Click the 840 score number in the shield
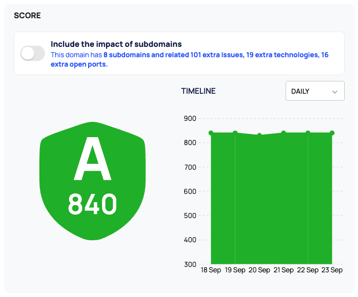358x297 pixels. pos(93,204)
